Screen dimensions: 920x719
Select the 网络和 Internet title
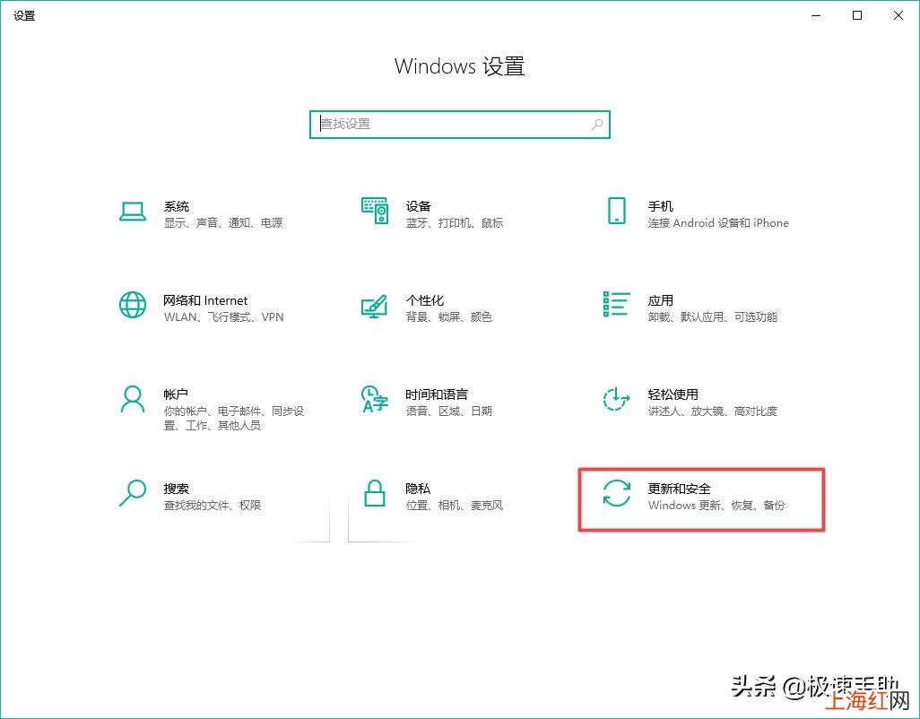coord(205,300)
